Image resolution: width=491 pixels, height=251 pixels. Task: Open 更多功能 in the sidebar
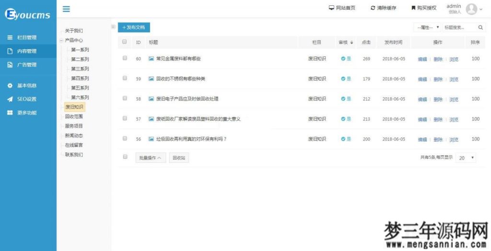click(28, 113)
